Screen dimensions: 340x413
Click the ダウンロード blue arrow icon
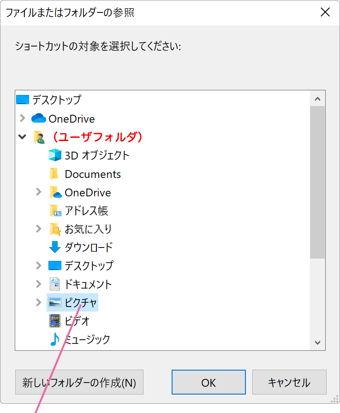click(x=55, y=247)
